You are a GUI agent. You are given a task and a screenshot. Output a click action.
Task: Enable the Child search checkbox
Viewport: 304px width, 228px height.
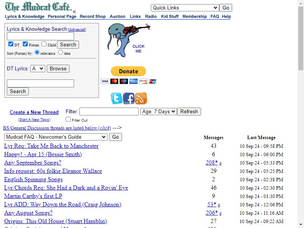point(44,44)
